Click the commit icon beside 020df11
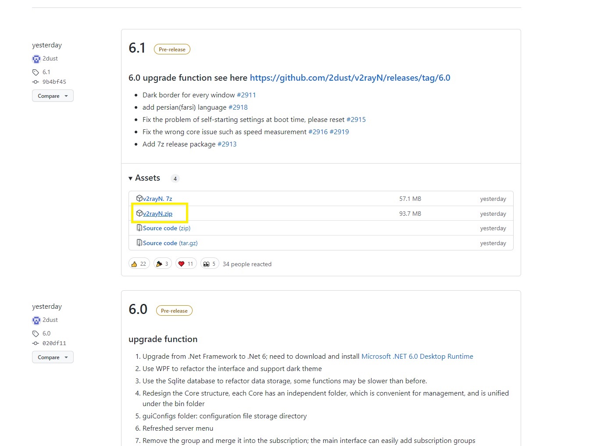 click(x=36, y=343)
